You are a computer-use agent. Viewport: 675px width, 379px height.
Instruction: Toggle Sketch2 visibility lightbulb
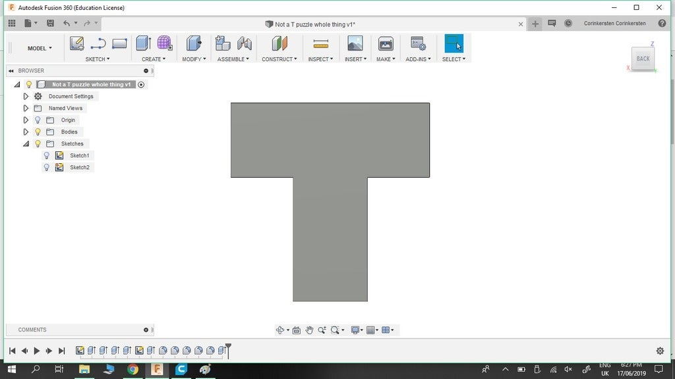click(x=46, y=168)
